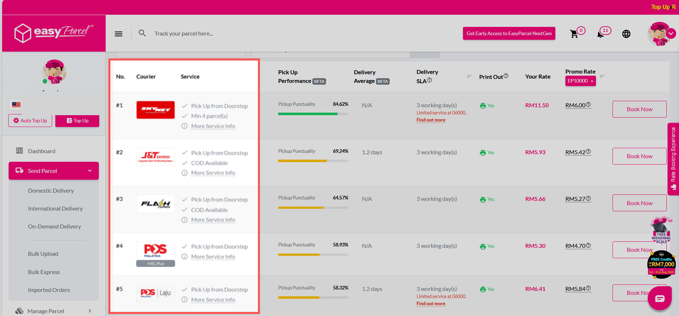Click the help icon next to RM5.42
This screenshot has height=316, width=679.
coord(588,152)
